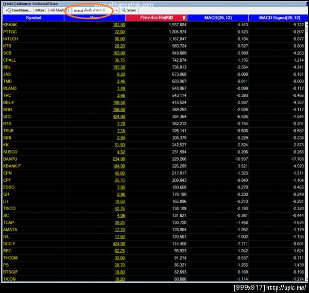Click the 209,843 value in CPF row

tap(179, 180)
